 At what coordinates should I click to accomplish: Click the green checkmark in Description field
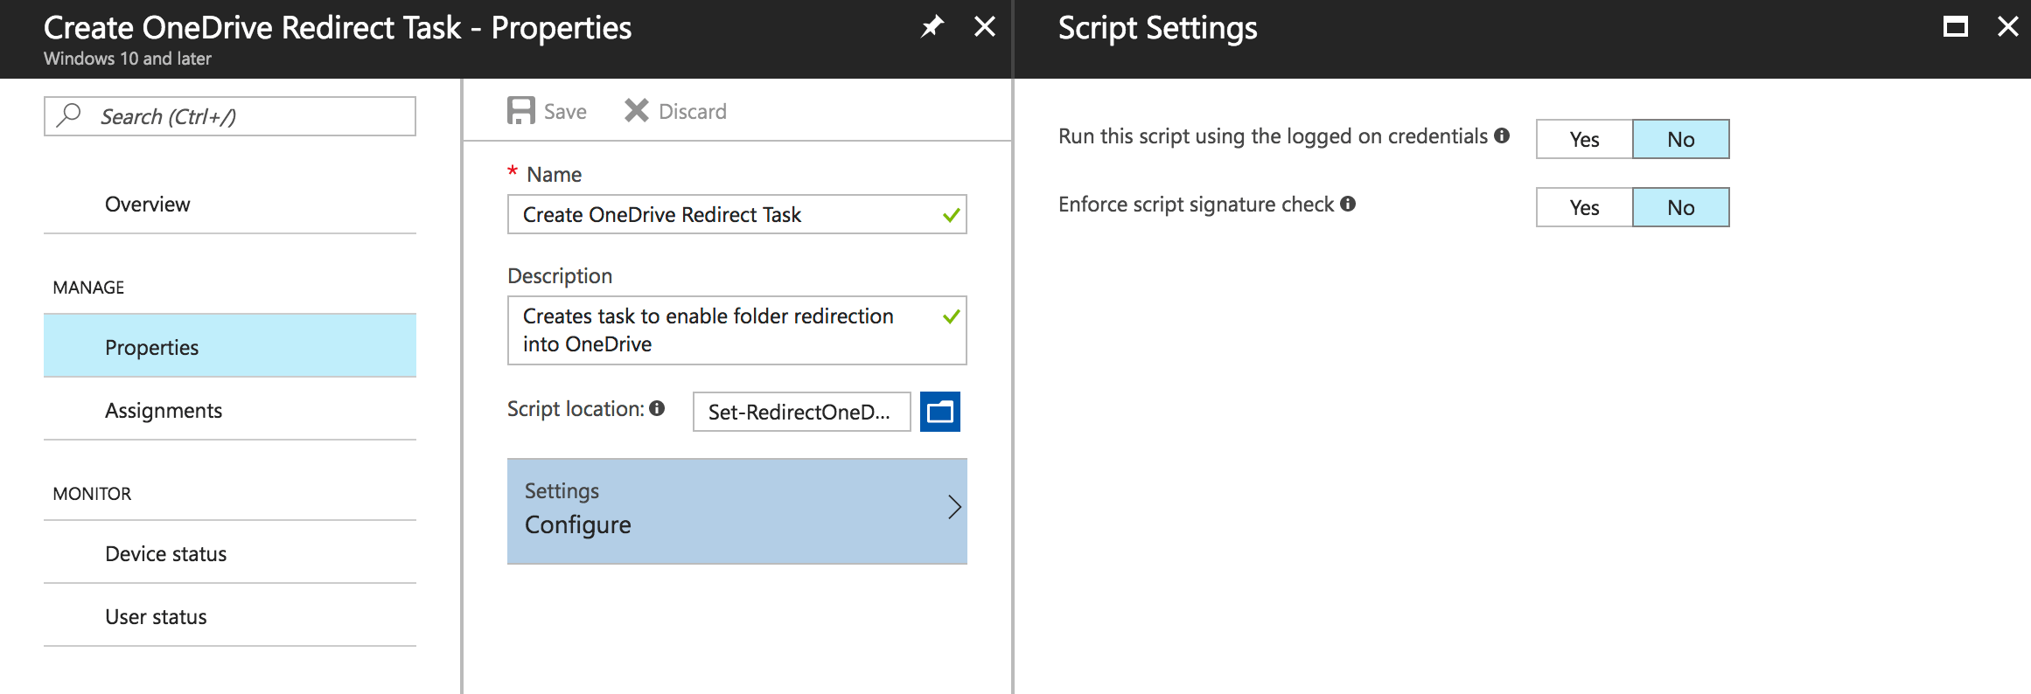952,316
